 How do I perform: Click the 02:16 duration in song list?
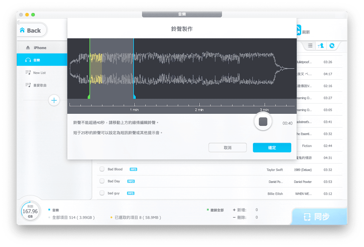[328, 86]
